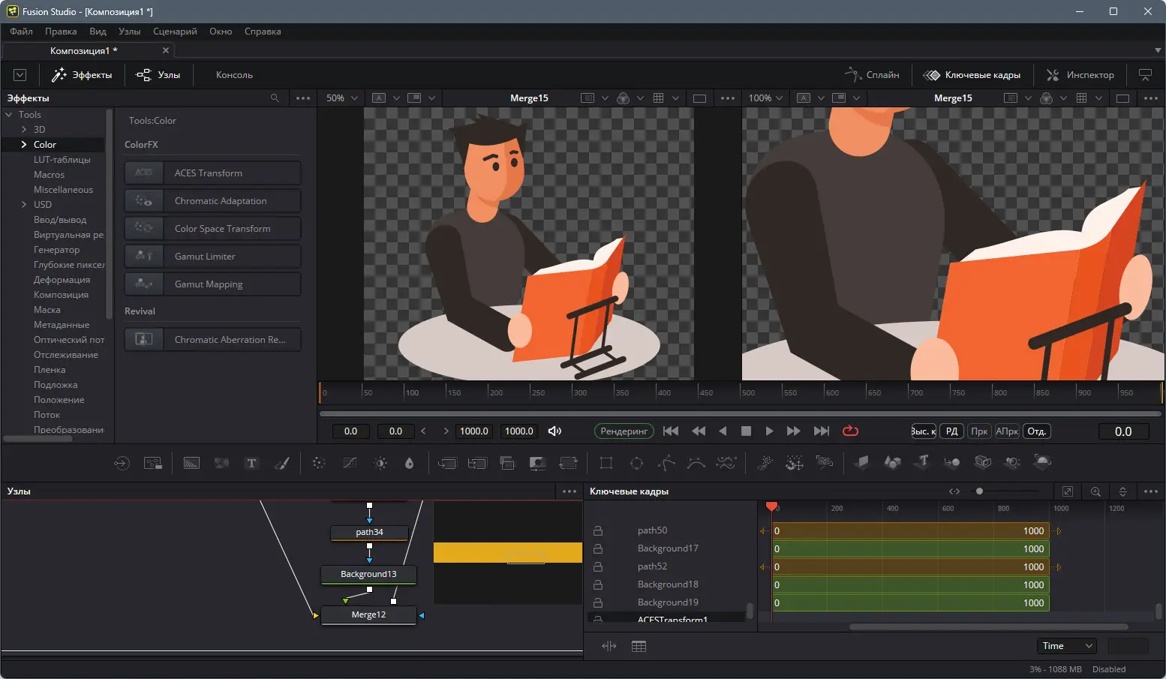Toggle loop playback mode

(850, 431)
